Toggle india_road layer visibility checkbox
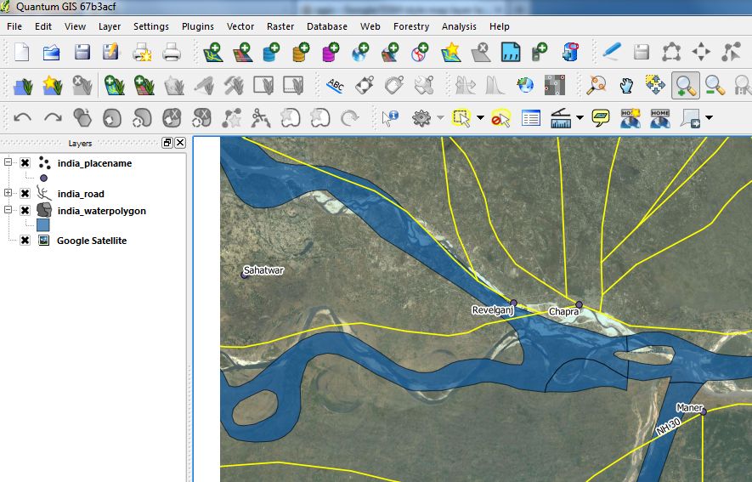 [25, 194]
